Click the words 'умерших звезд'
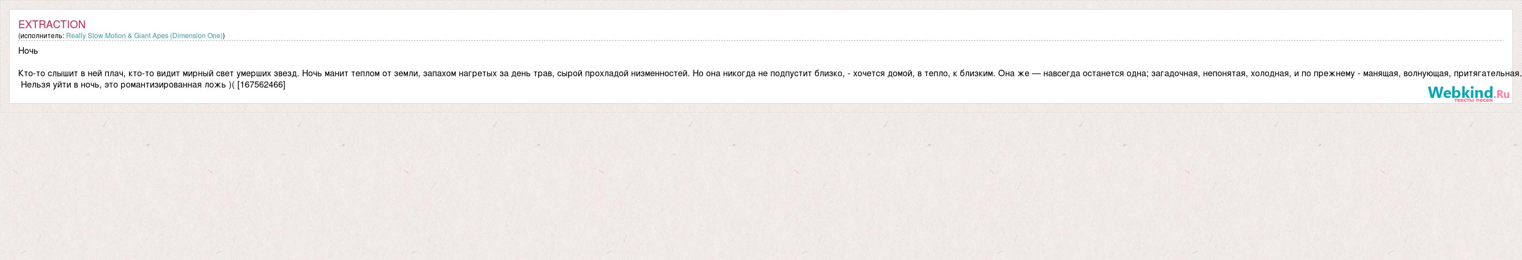Viewport: 1522px width, 260px height. tap(268, 74)
